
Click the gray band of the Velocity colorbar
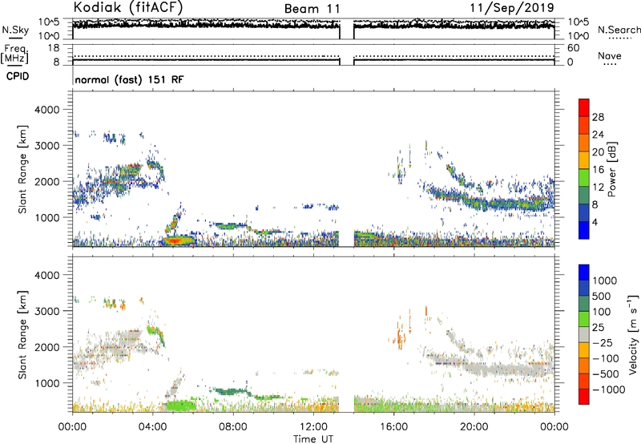[x=584, y=335]
